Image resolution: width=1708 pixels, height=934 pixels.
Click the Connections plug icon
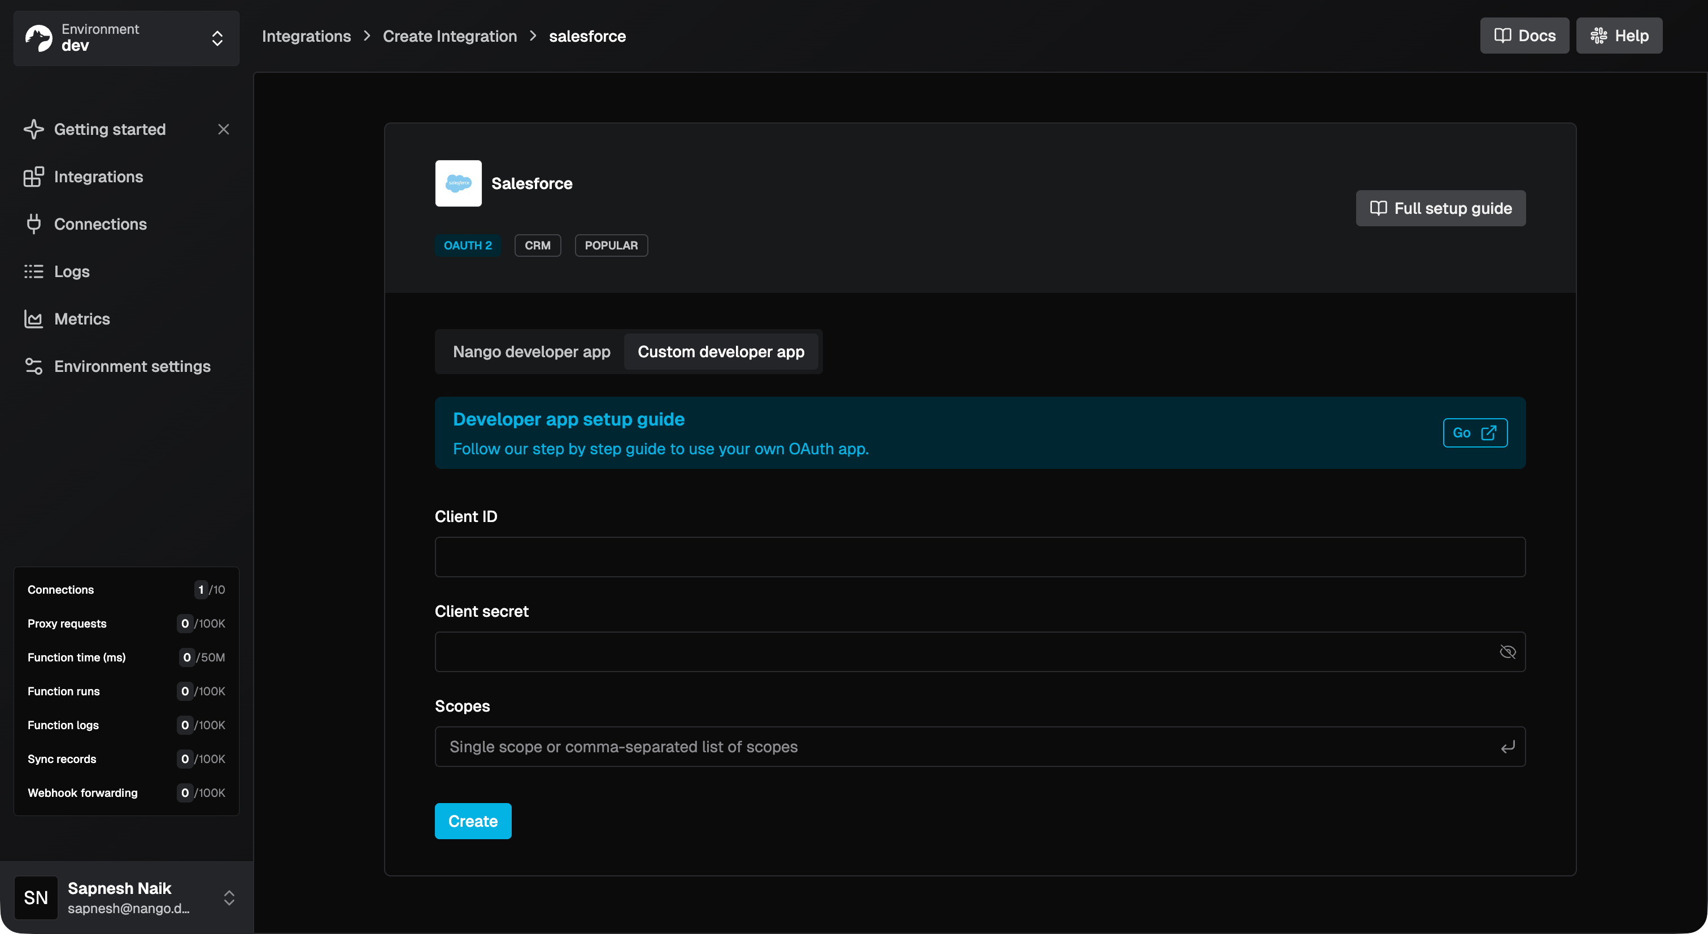click(x=34, y=224)
